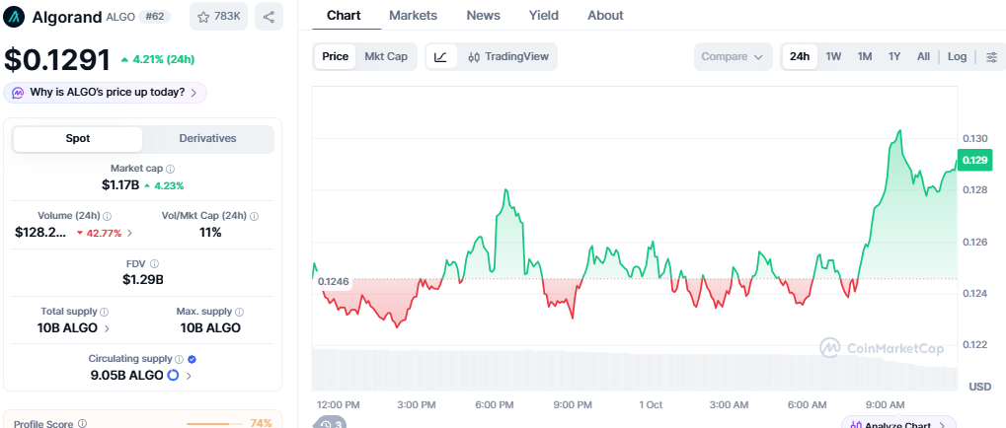Click the Analyze Chart AI icon
The width and height of the screenshot is (1006, 428).
click(855, 425)
